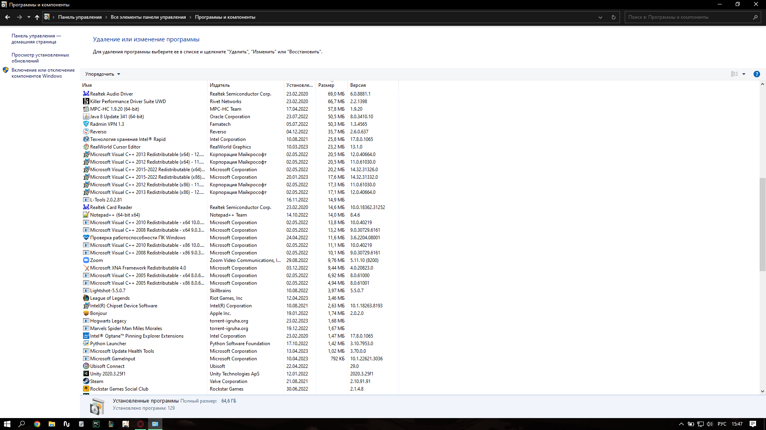The image size is (766, 430).
Task: Navigate to Панель управления breadcrumb
Action: [80, 17]
